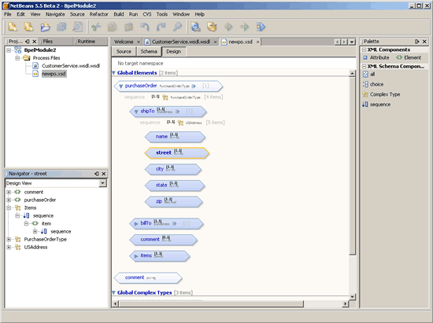433x323 pixels.
Task: Select the 'sequence' palette component
Action: pyautogui.click(x=376, y=105)
